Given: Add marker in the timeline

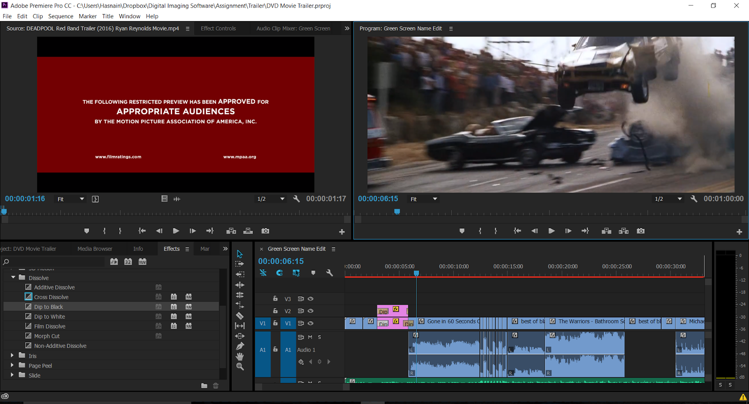Looking at the screenshot, I should tap(313, 273).
